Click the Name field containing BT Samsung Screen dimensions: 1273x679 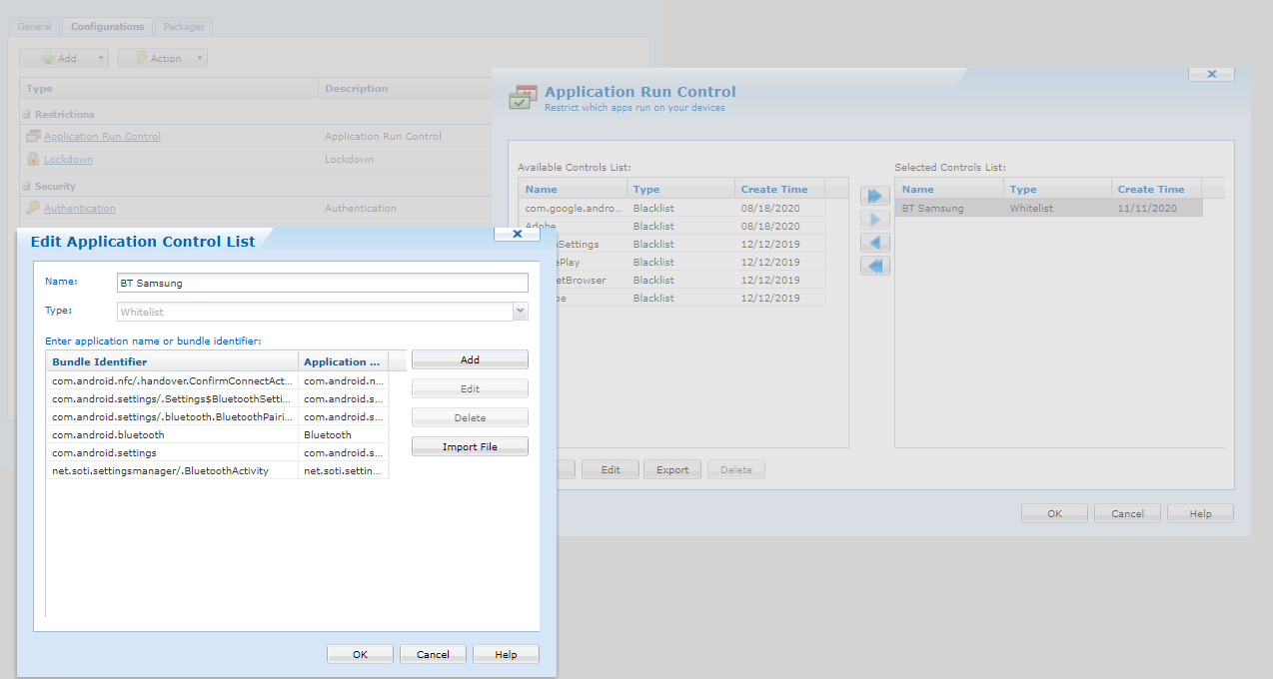[x=322, y=283]
